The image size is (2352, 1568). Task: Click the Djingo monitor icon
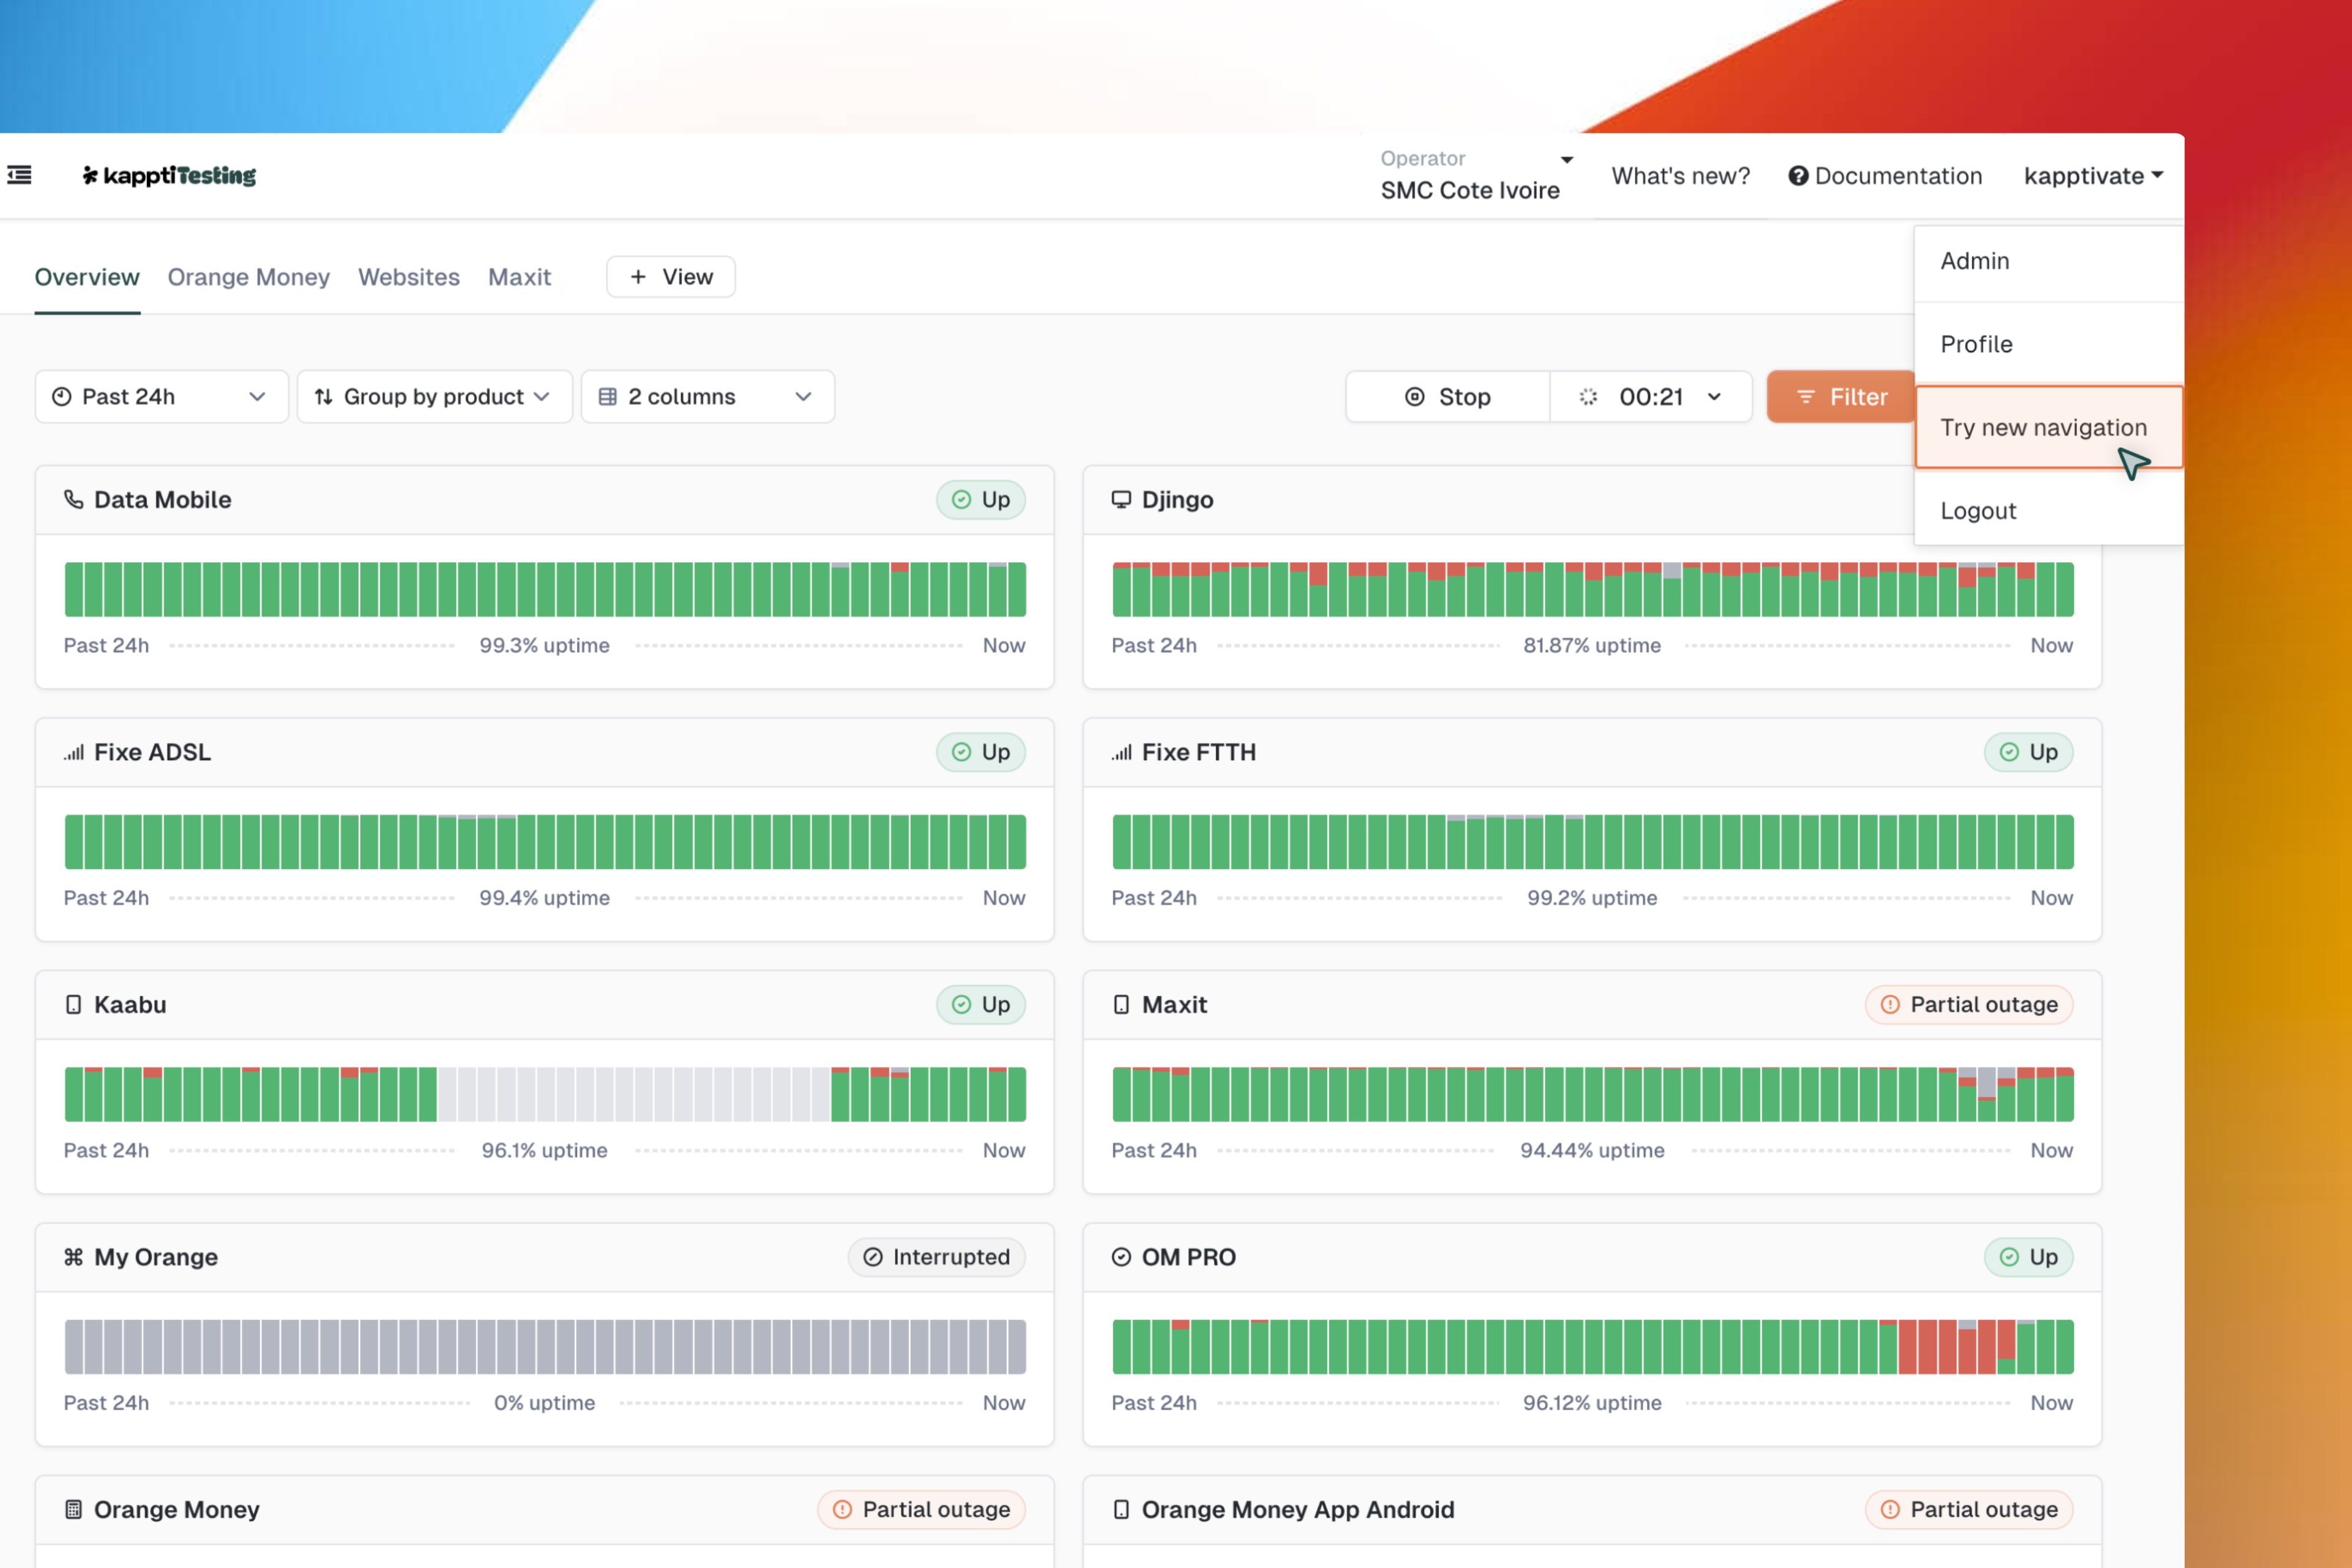1121,499
